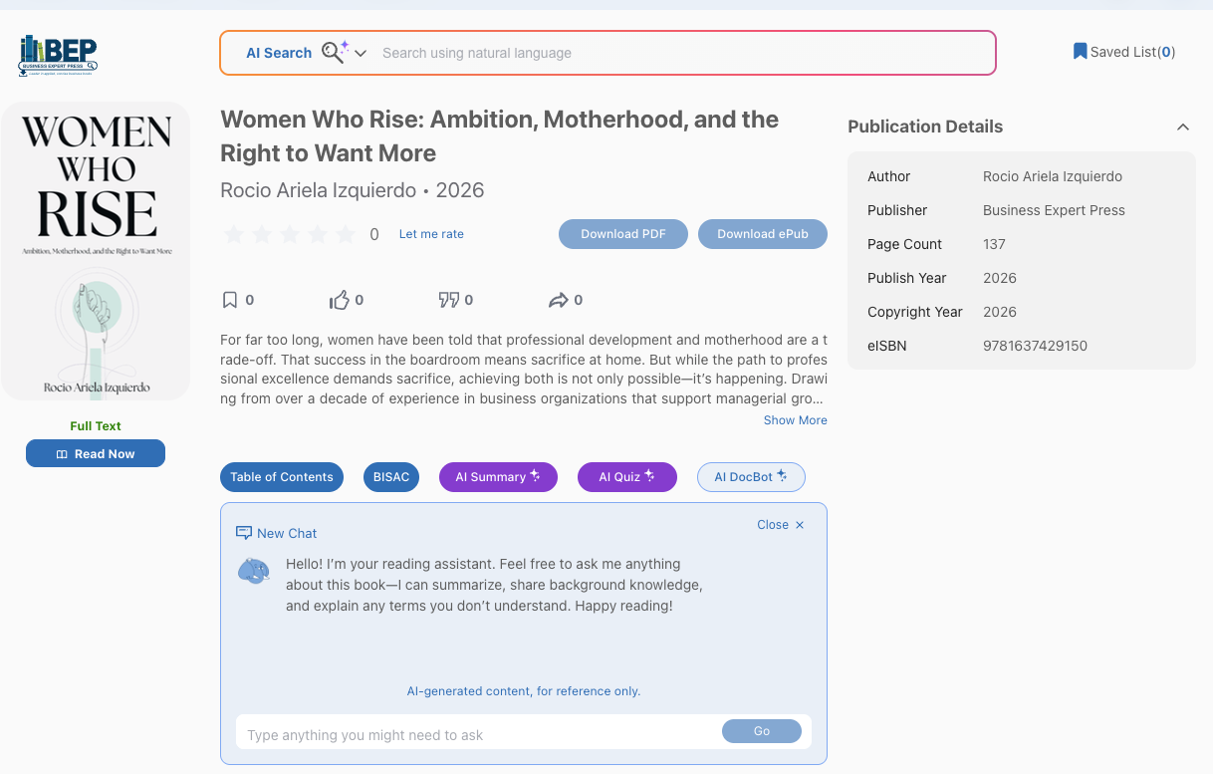The image size is (1213, 774).
Task: Rate the book five stars
Action: click(x=346, y=235)
